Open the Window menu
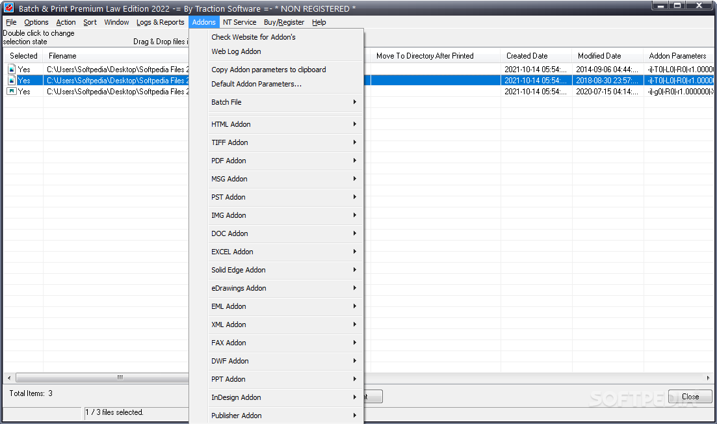 click(x=116, y=22)
